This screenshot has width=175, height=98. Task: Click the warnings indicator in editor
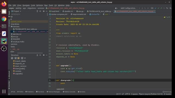(165, 17)
